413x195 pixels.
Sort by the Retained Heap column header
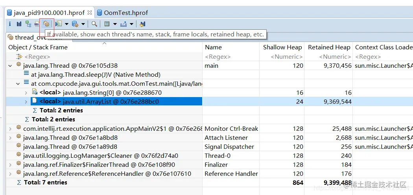(329, 47)
